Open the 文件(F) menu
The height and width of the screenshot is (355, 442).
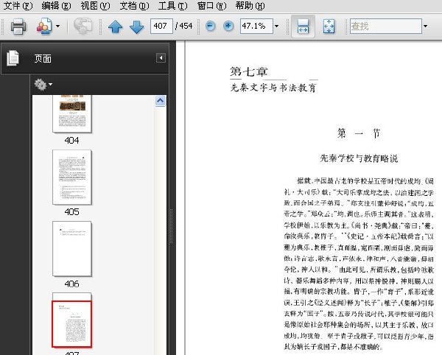pos(18,6)
